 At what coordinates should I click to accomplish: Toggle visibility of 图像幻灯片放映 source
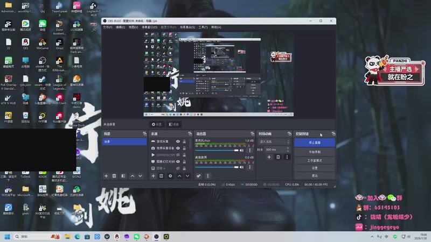click(x=178, y=162)
